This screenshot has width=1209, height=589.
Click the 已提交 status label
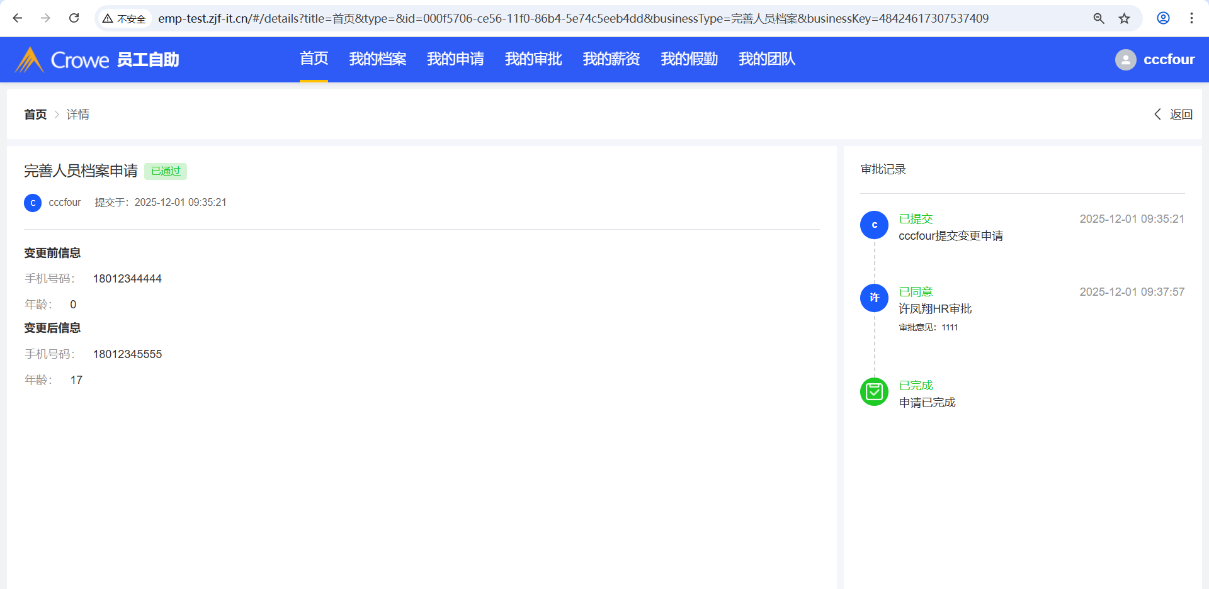(916, 219)
